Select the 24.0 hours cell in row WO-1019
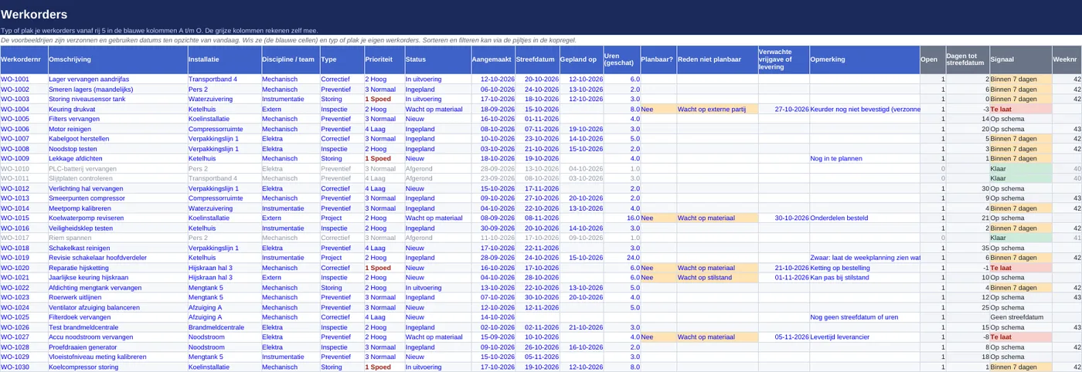The height and width of the screenshot is (372, 1082). coord(621,258)
